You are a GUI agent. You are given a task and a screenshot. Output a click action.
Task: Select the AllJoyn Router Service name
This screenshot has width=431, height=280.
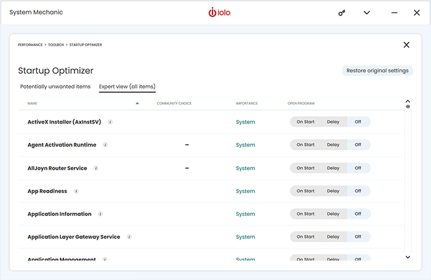(x=57, y=168)
